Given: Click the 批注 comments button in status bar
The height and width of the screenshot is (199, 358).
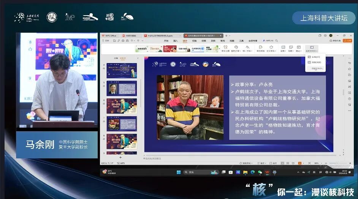Looking at the screenshot, I should pyautogui.click(x=273, y=163).
